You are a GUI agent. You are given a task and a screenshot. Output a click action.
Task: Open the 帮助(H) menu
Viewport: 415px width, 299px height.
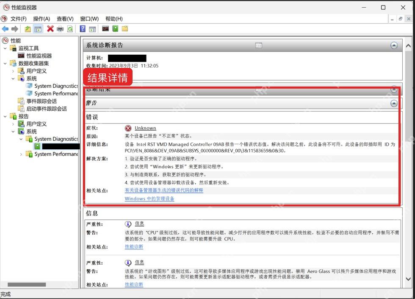click(x=114, y=19)
